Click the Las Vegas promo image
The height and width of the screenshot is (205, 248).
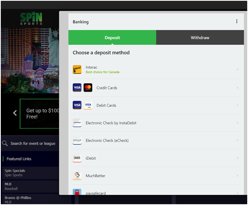click(x=30, y=61)
